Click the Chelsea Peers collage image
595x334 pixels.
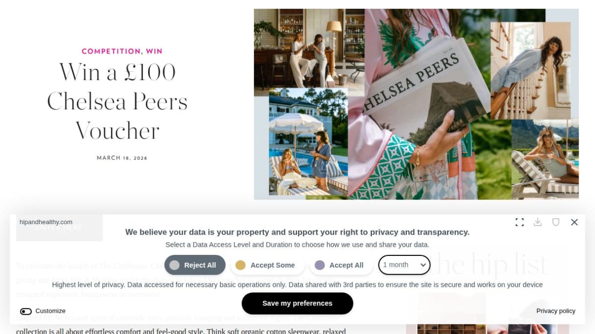(416, 104)
